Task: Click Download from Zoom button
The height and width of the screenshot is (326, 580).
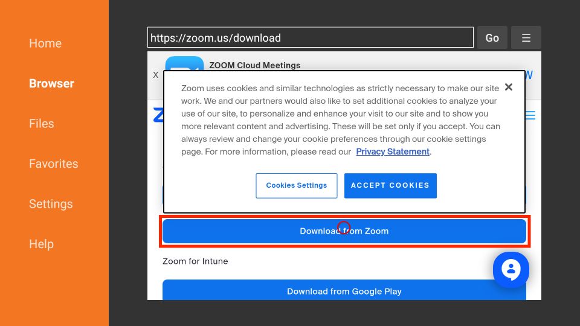Action: (x=344, y=231)
